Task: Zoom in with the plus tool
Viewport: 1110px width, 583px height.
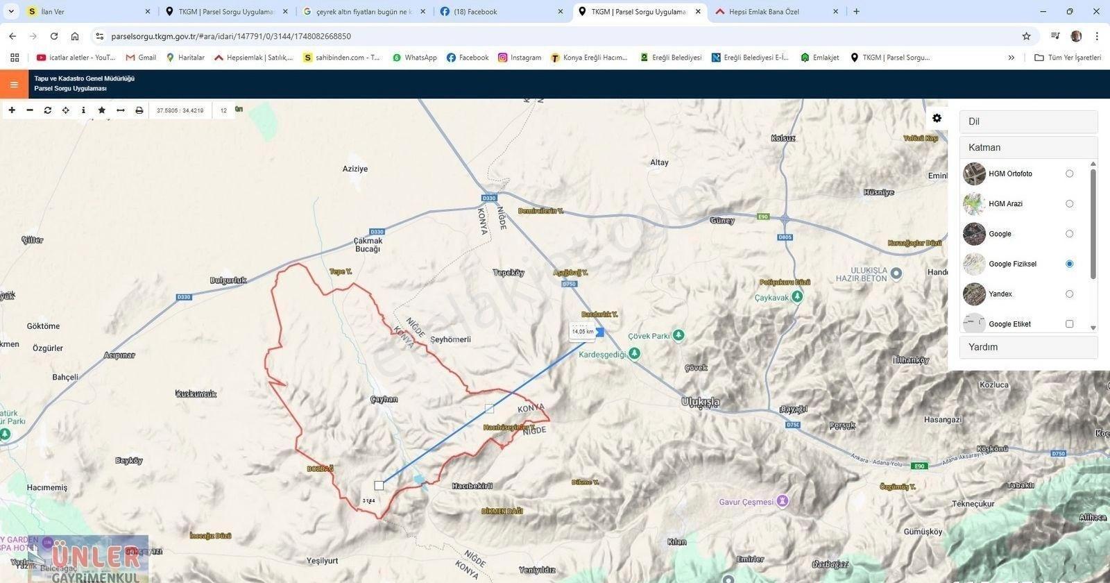Action: [12, 110]
